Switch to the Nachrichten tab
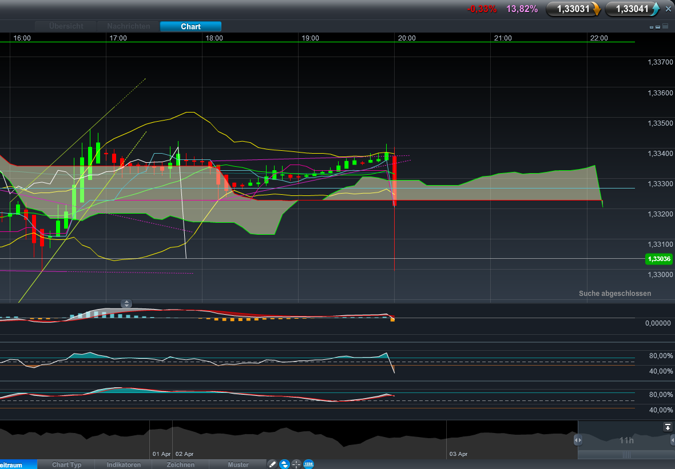 point(129,26)
